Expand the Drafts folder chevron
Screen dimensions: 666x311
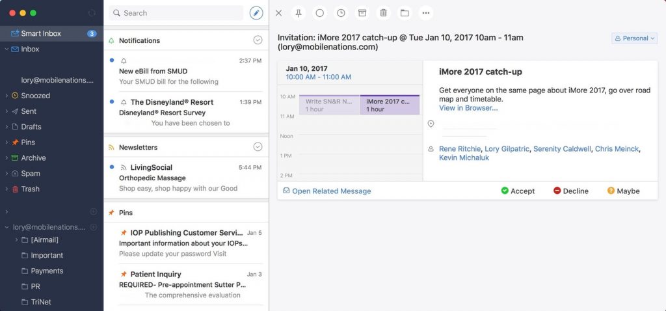coord(7,127)
